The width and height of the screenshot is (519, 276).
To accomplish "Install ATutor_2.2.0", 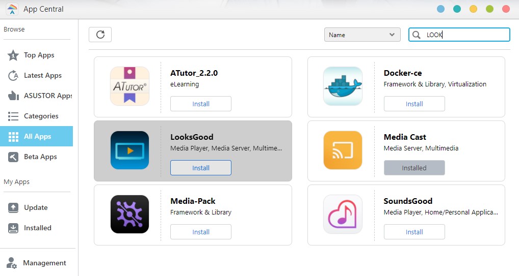I will click(201, 104).
